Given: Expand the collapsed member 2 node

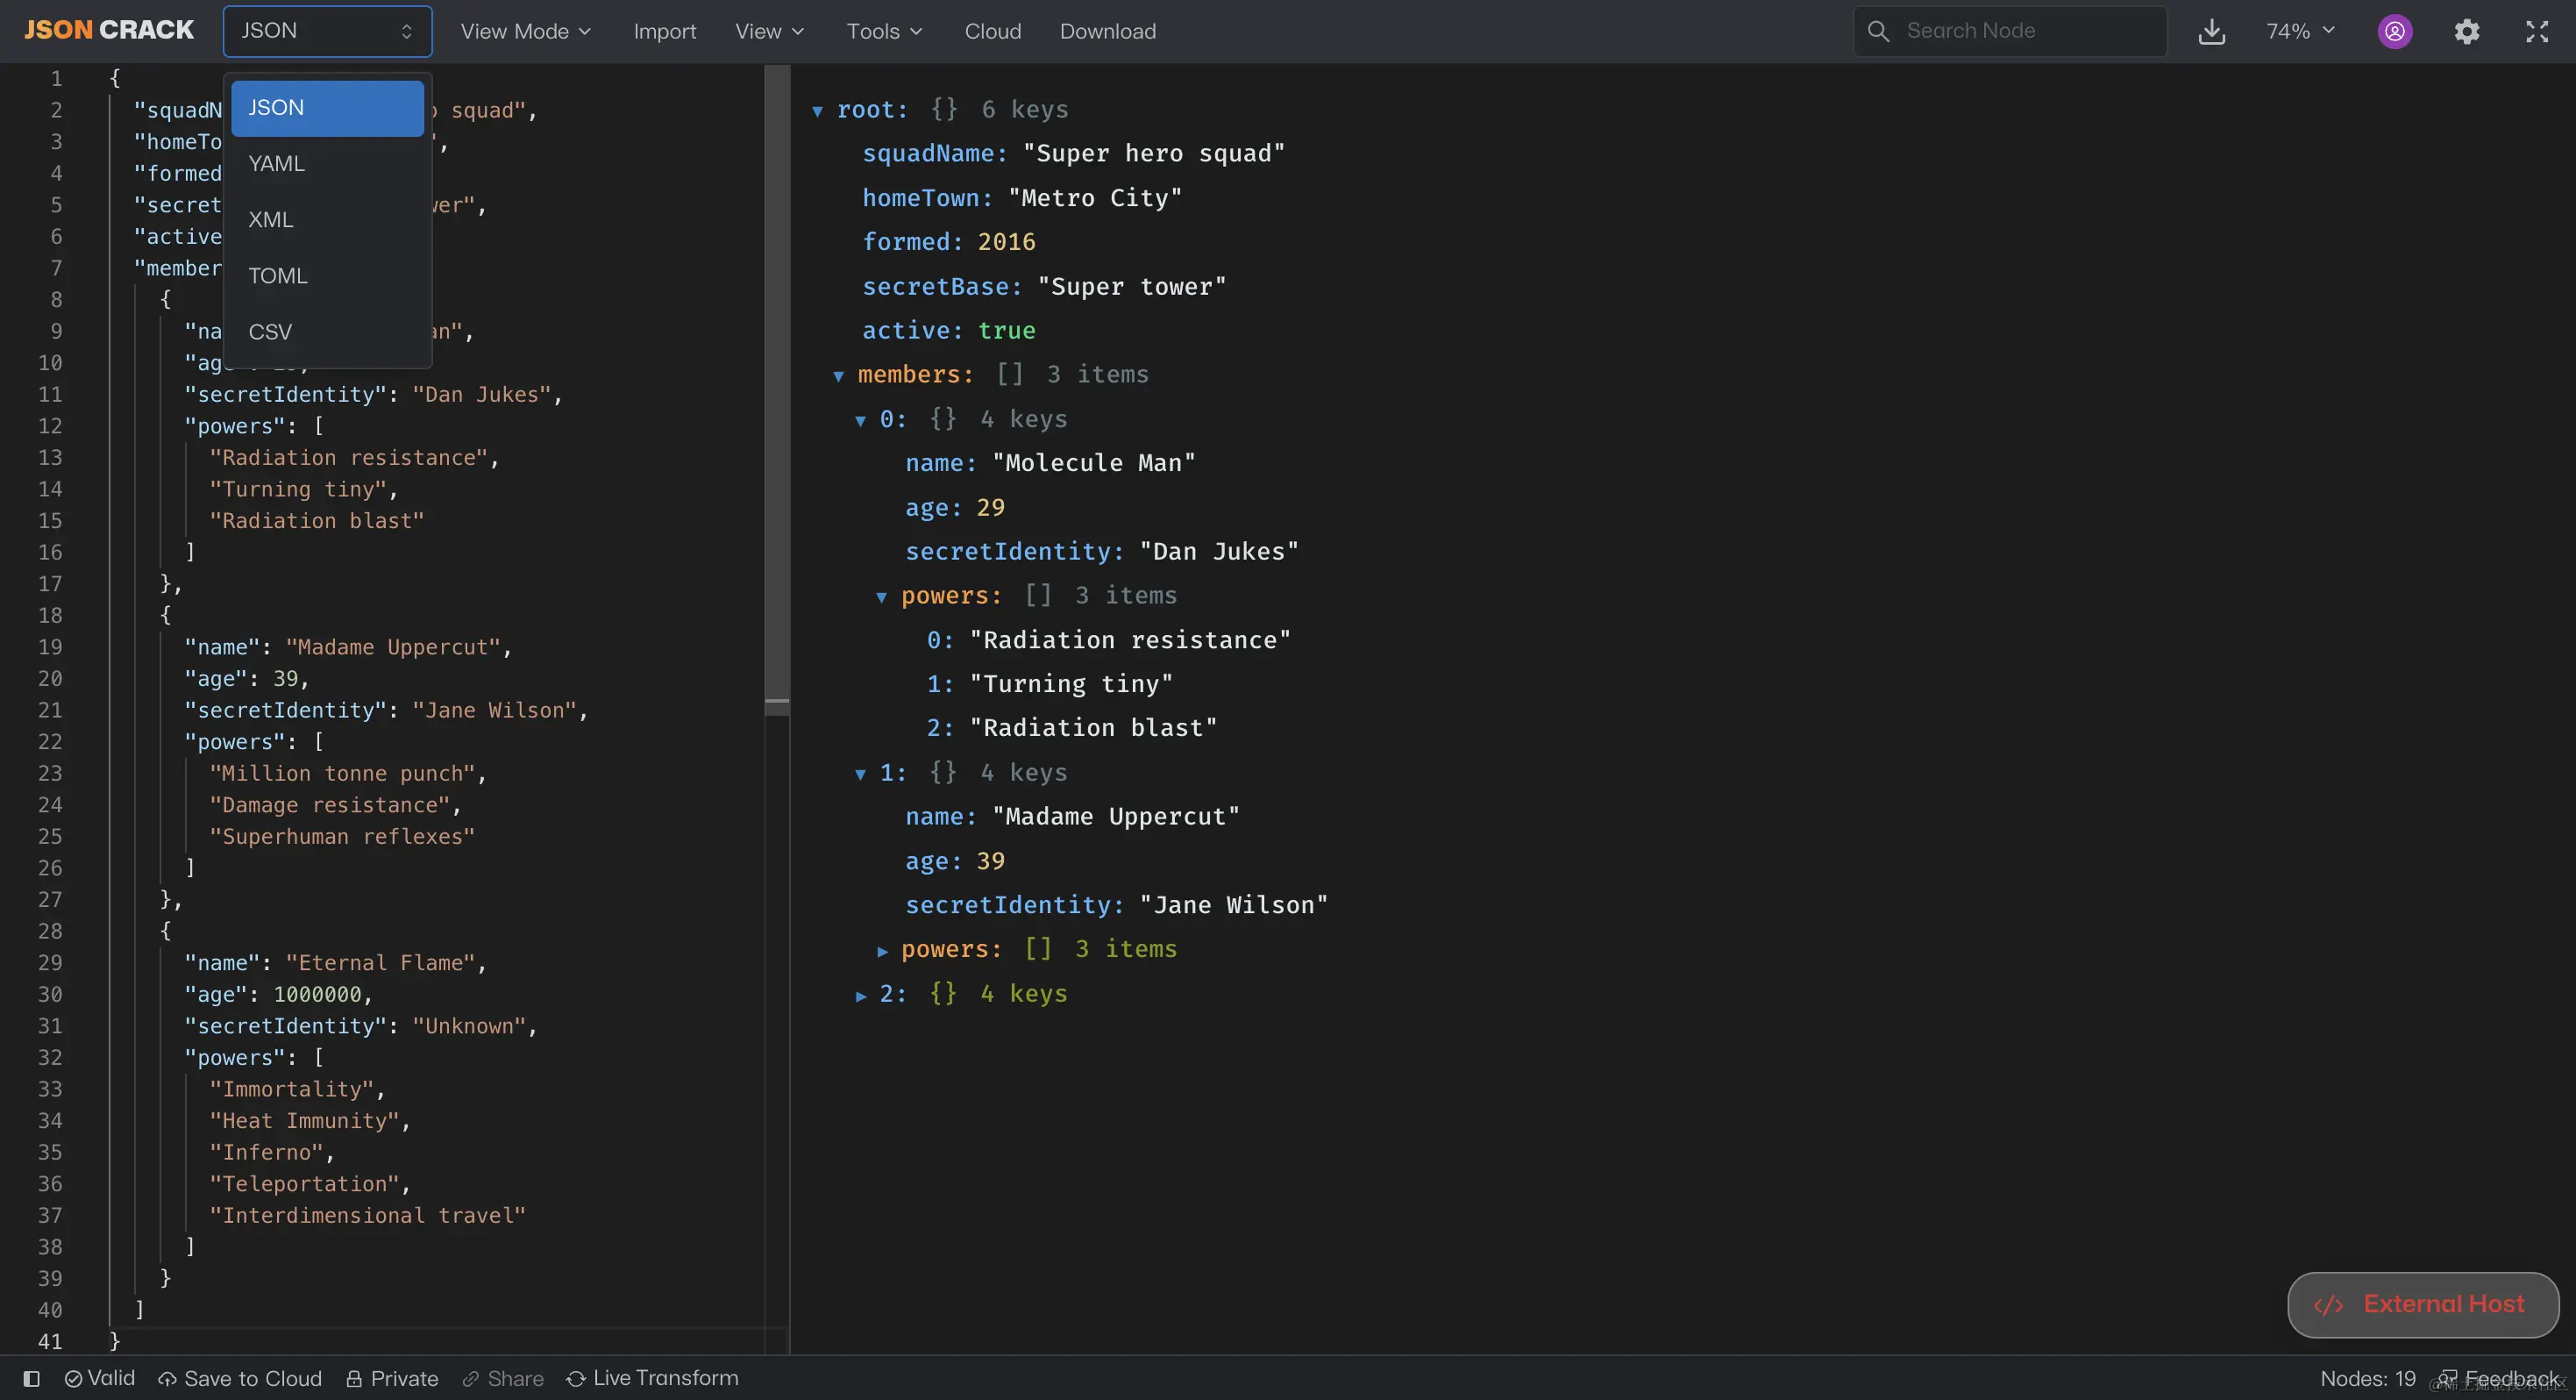Looking at the screenshot, I should 861,995.
